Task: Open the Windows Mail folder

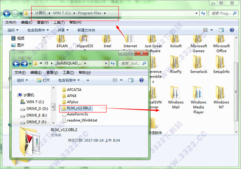Action: tap(176, 98)
